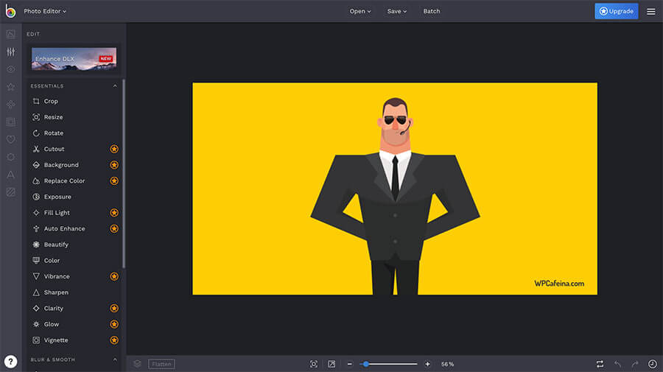Click the fit-to-screen icon
The width and height of the screenshot is (663, 372).
point(314,364)
